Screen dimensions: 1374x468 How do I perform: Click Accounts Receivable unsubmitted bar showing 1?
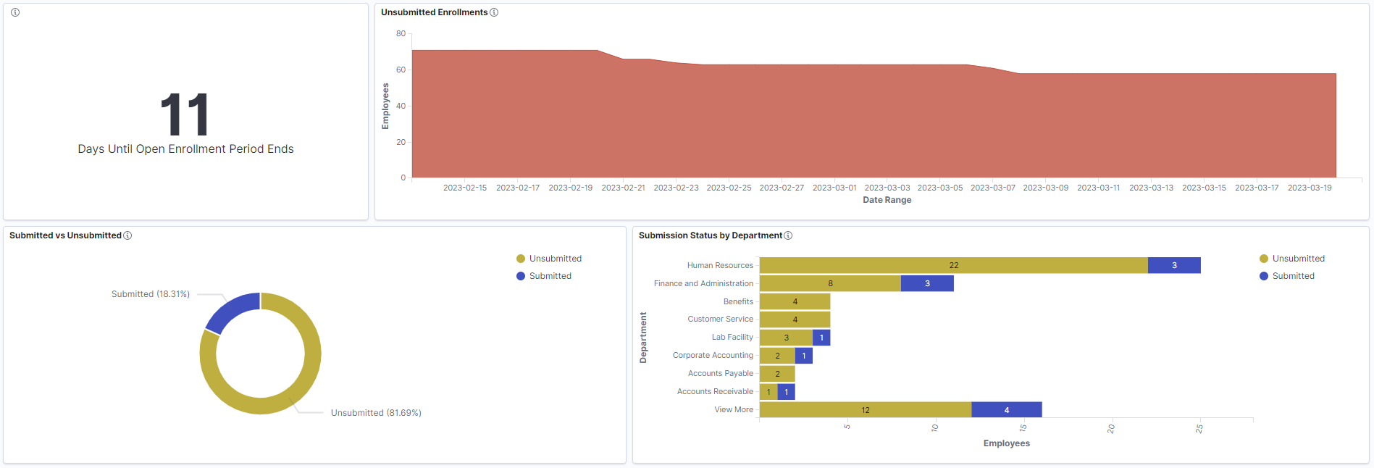tap(768, 392)
